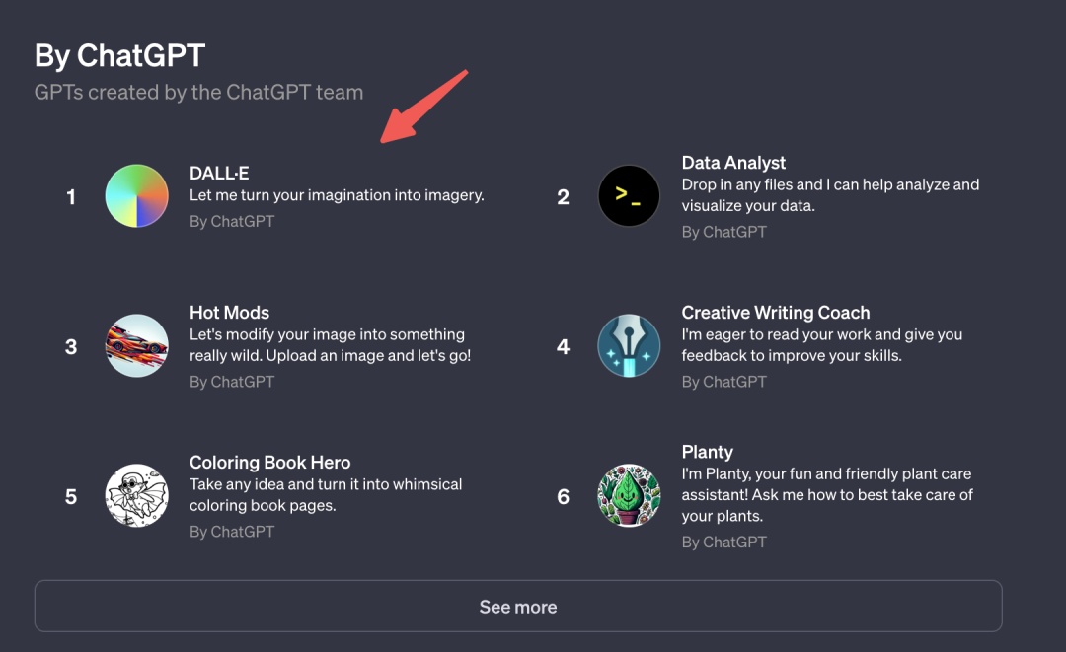Select the Hot Mods title
This screenshot has width=1066, height=652.
coord(229,313)
